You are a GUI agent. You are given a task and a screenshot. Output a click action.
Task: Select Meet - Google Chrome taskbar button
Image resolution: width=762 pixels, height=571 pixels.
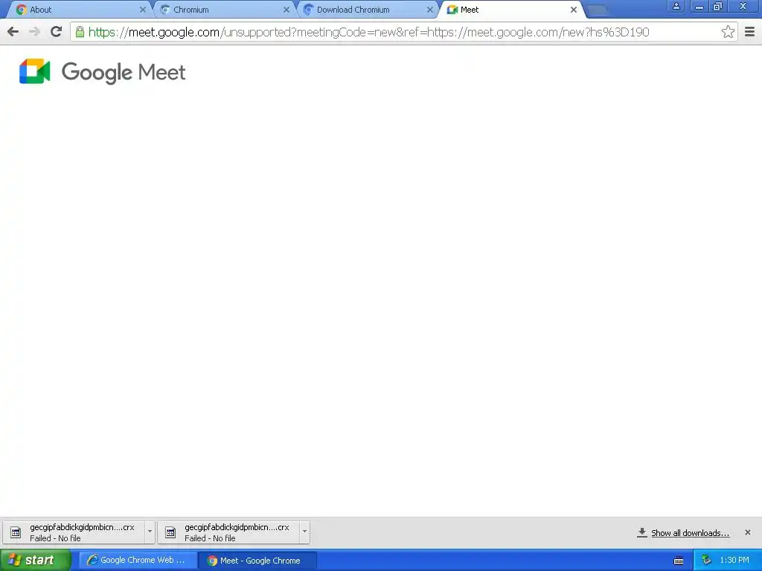coord(257,561)
